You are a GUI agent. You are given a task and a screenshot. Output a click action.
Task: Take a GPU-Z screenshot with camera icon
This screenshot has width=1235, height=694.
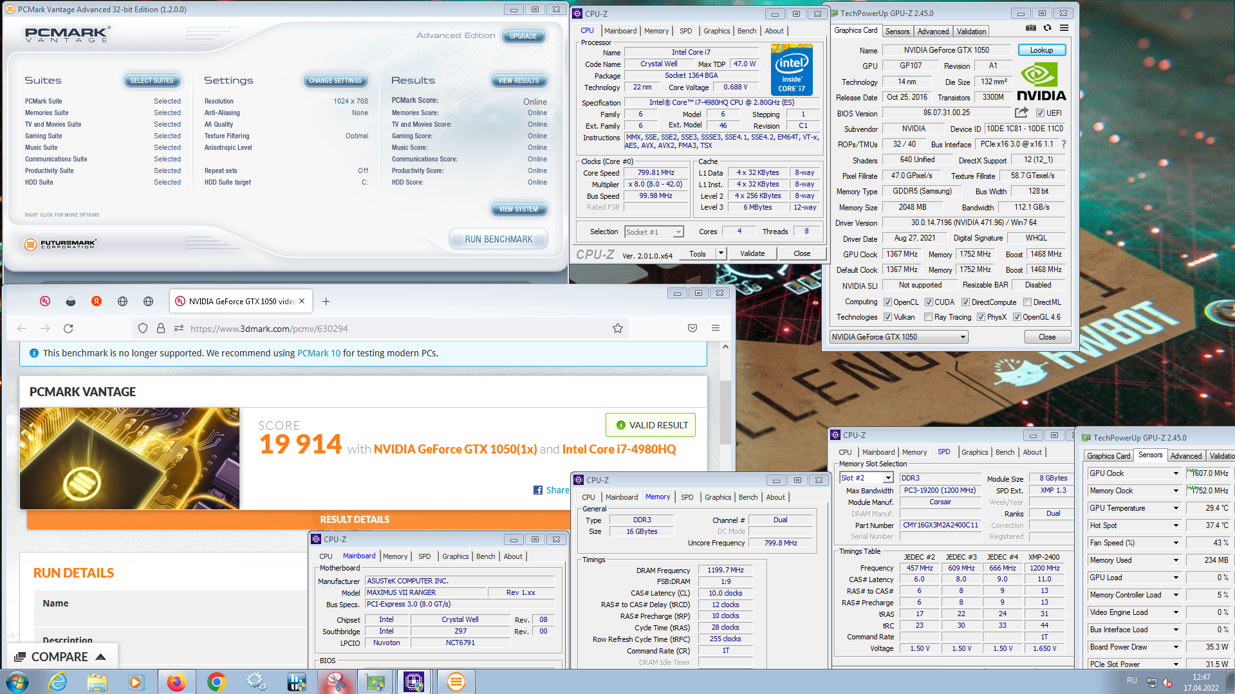point(1031,28)
